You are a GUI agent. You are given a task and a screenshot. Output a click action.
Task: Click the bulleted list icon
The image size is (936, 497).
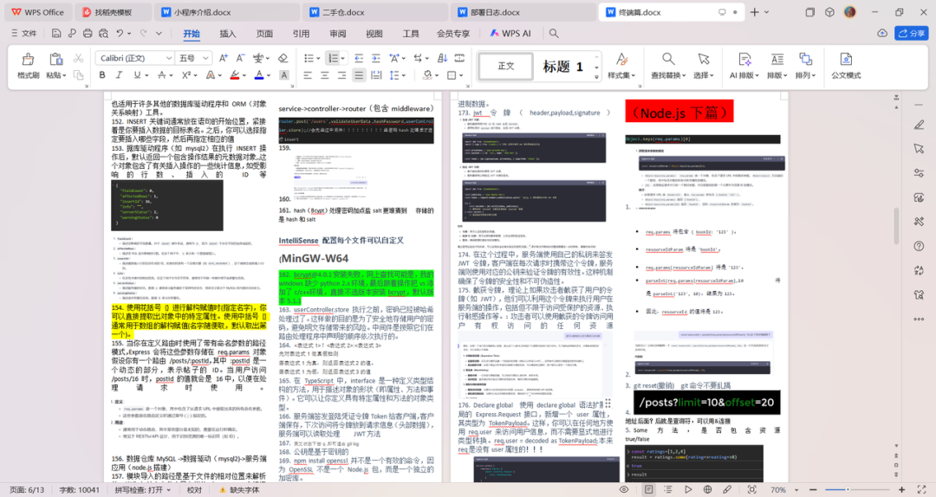tap(308, 58)
